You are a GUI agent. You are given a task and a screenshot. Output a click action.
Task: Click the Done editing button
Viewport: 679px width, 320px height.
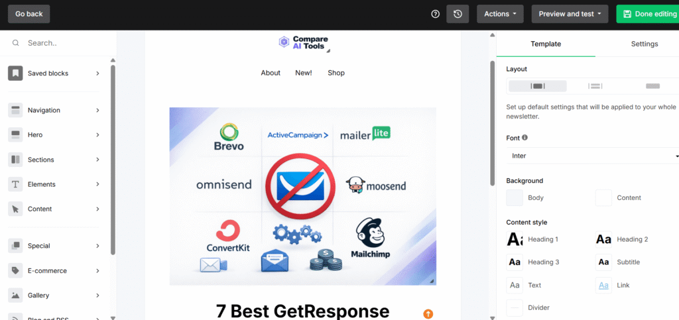(x=648, y=14)
